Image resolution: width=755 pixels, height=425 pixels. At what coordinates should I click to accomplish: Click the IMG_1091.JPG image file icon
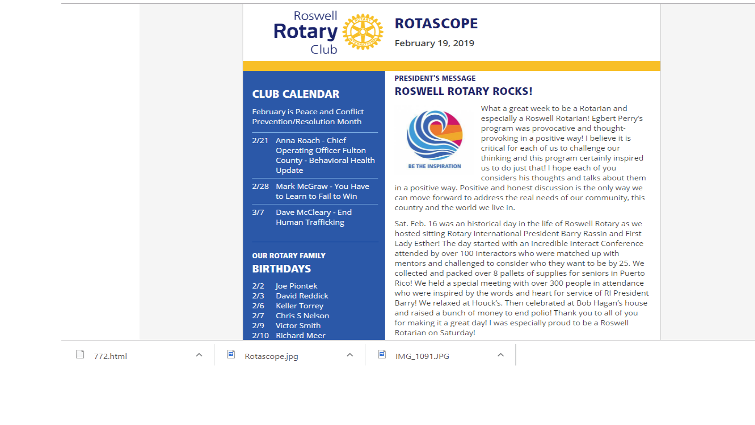pos(382,355)
